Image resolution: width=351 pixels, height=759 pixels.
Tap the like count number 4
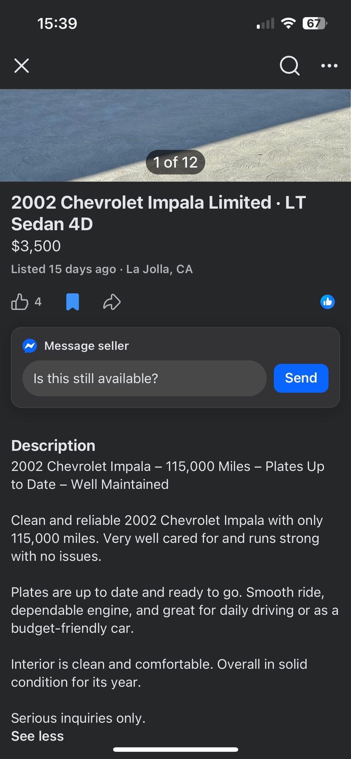tap(38, 302)
